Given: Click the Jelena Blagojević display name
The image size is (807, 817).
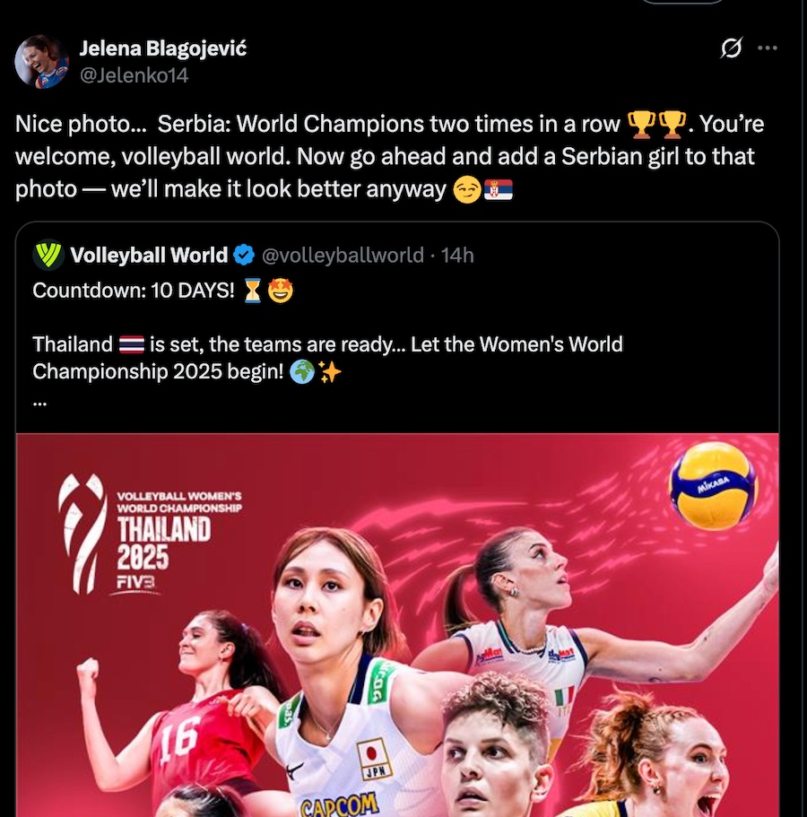Looking at the screenshot, I should [162, 48].
